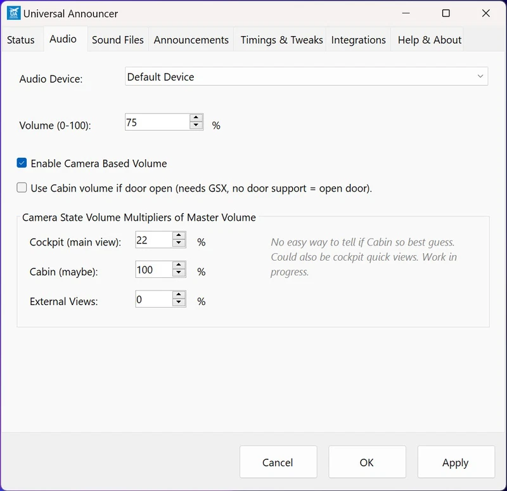Disable Enable Camera Based Volume
507x491 pixels.
coord(22,163)
